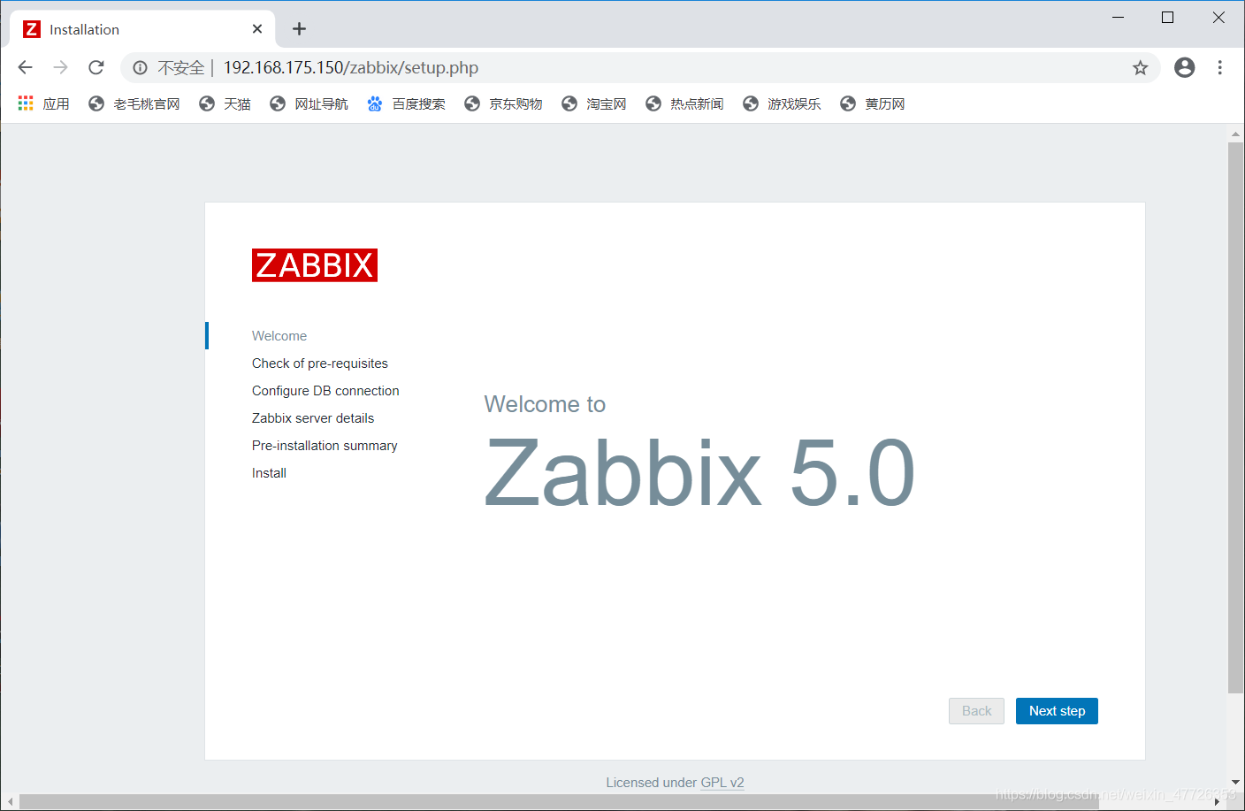Screen dimensions: 1245x811
Task: Open the GPL v2 license link
Action: pyautogui.click(x=722, y=783)
